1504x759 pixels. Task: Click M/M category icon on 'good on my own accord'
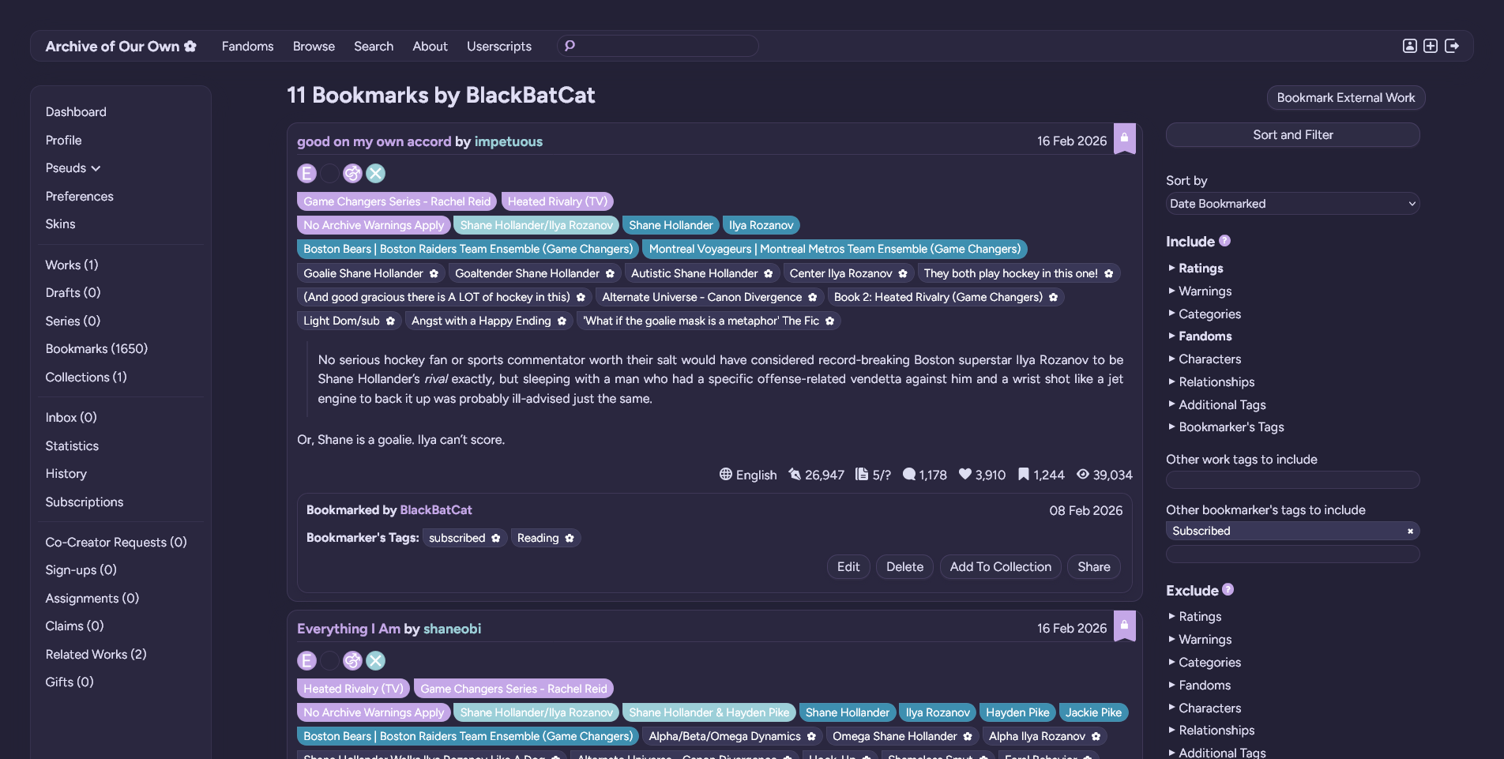coord(352,173)
